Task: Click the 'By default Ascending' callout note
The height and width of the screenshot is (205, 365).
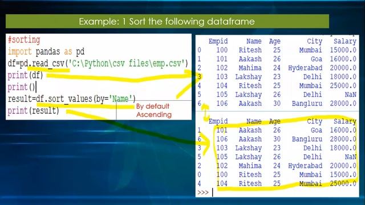Action: tap(154, 110)
